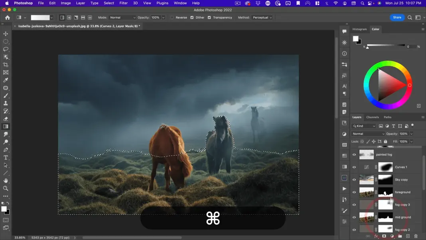Viewport: 426px width, 240px height.
Task: Click the foreground color swatch in toolbar
Action: point(4,209)
